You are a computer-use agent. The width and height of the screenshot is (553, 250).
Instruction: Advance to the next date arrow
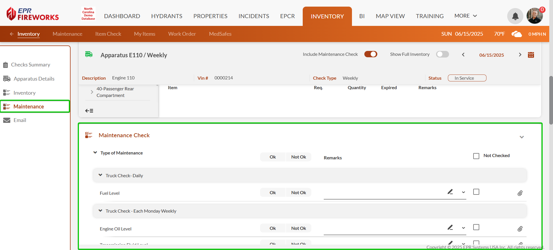click(520, 55)
